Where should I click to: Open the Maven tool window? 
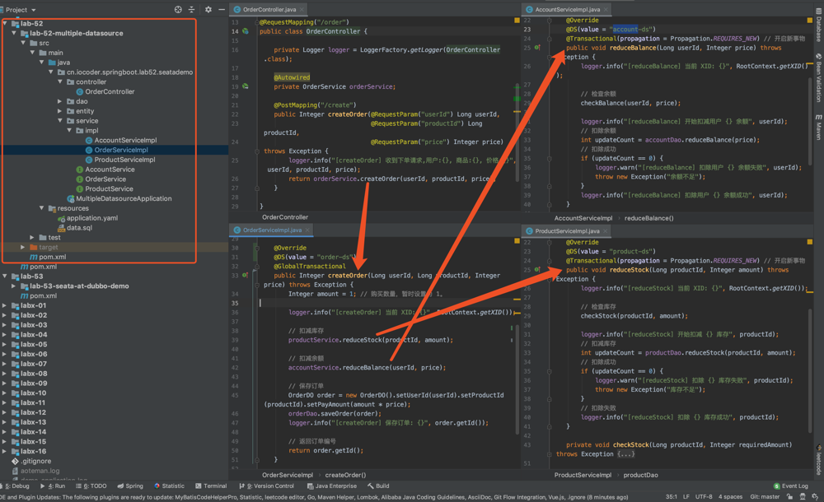pyautogui.click(x=818, y=128)
